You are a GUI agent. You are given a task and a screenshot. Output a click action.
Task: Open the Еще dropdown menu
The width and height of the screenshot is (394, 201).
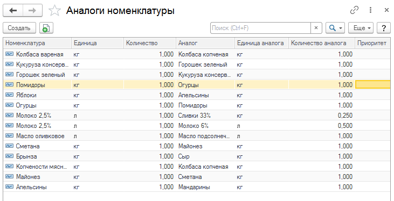pyautogui.click(x=361, y=28)
